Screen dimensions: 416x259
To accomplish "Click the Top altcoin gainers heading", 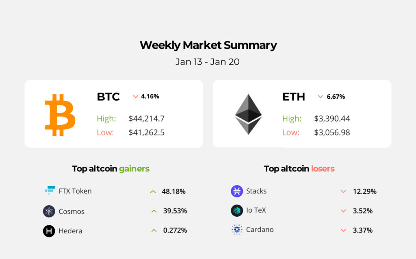I will 110,168.
